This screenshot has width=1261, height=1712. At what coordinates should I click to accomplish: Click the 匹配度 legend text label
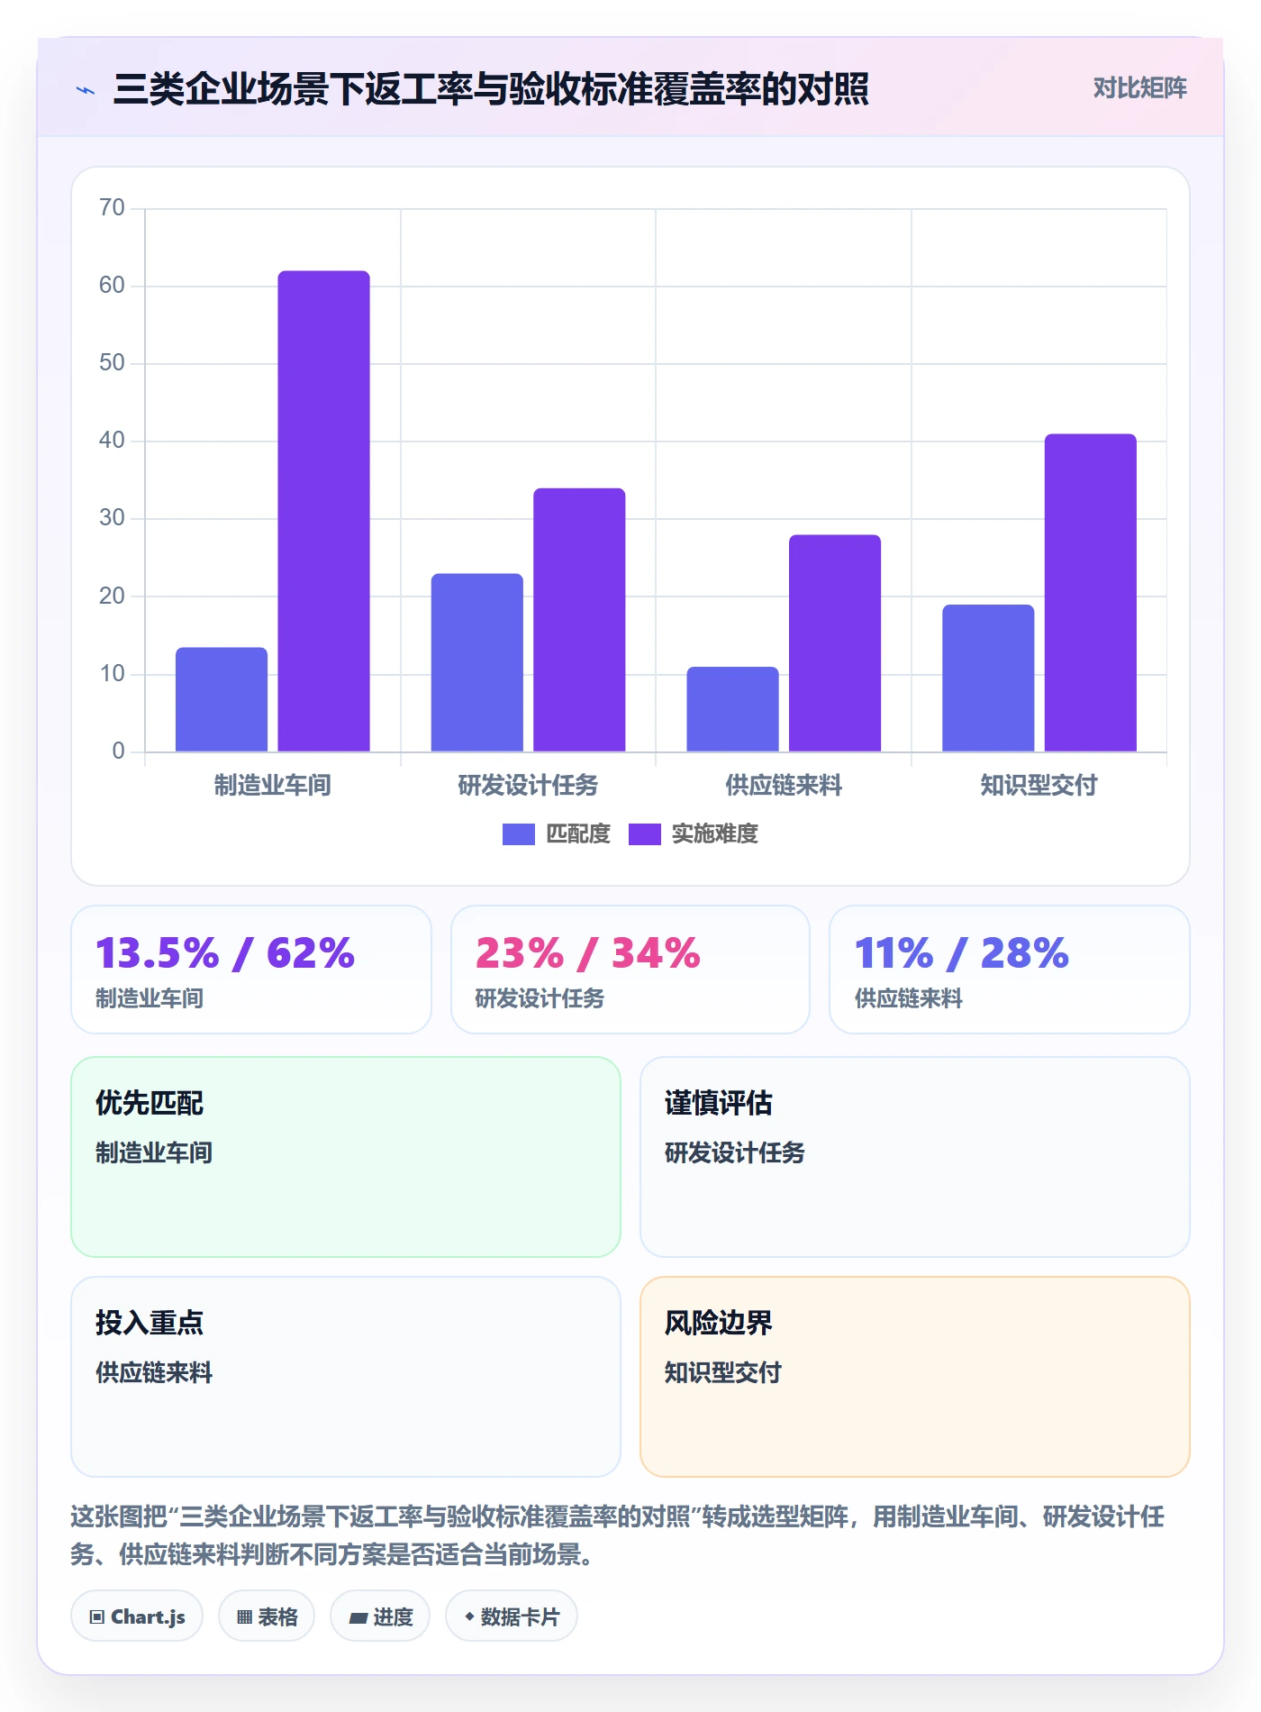(x=578, y=834)
